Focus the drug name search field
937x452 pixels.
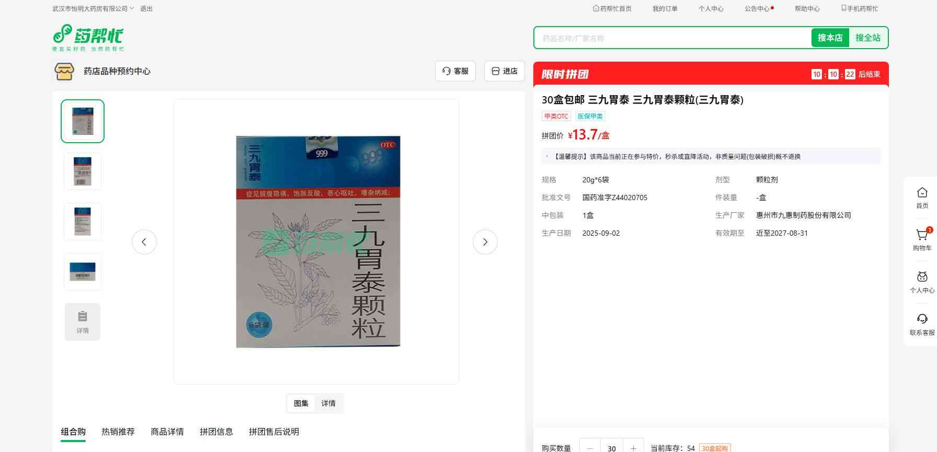pyautogui.click(x=672, y=38)
